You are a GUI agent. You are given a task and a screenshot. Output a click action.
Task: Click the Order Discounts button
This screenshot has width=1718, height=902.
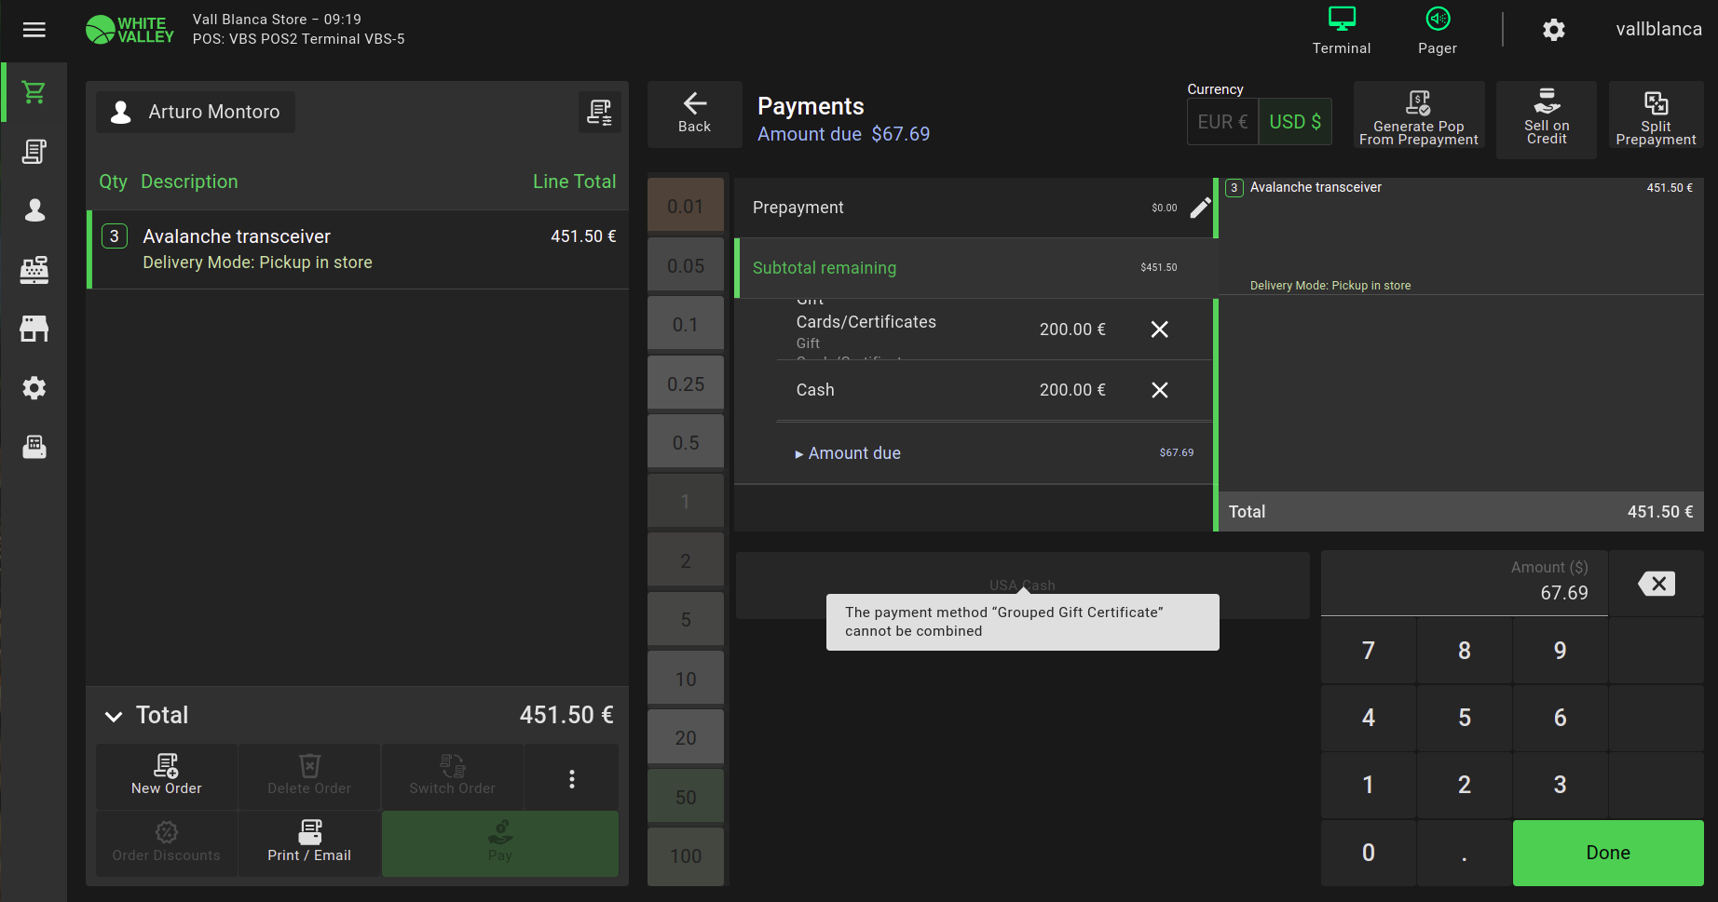(167, 843)
